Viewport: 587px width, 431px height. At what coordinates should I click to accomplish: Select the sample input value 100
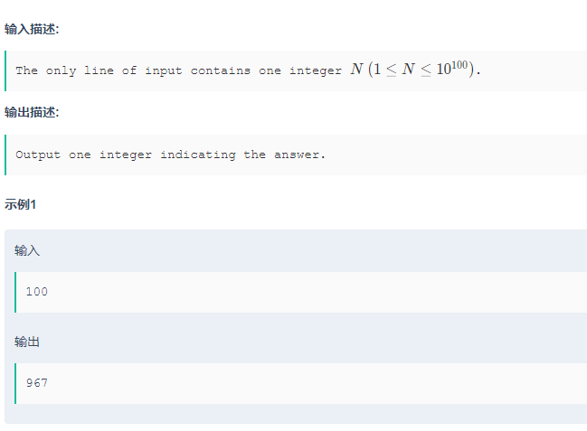coord(37,292)
